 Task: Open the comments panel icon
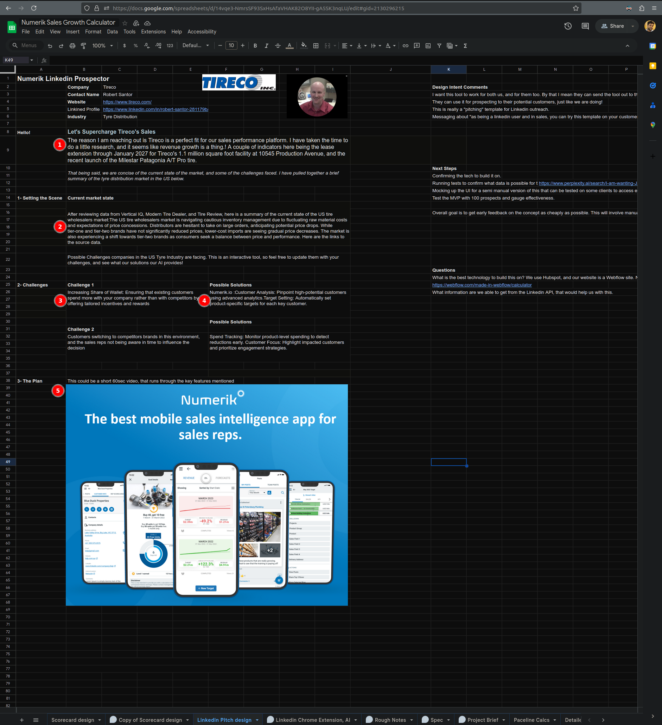585,26
